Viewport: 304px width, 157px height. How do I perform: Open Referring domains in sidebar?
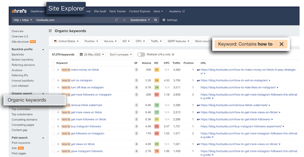[23, 65]
